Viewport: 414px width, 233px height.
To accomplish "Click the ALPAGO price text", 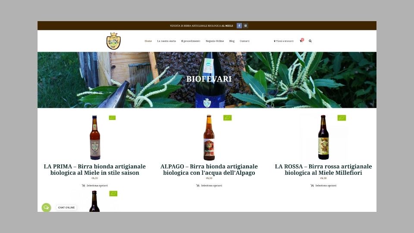I will tap(209, 178).
